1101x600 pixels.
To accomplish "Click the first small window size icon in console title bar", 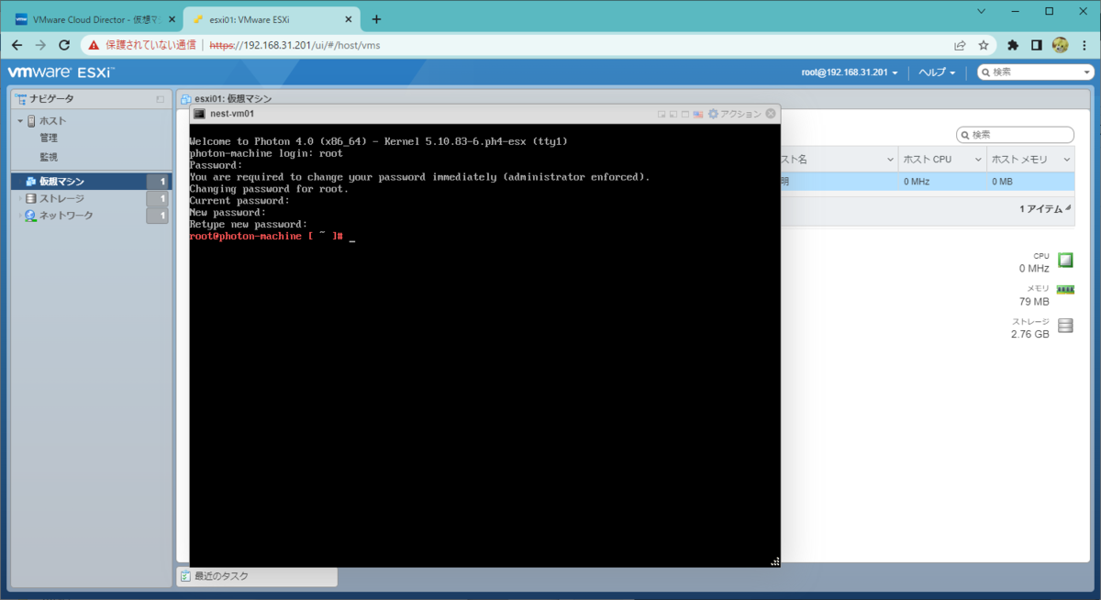I will click(662, 114).
